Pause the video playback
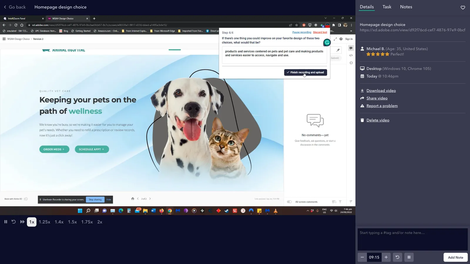Screen dimensions: 470x264 pyautogui.click(x=6, y=222)
